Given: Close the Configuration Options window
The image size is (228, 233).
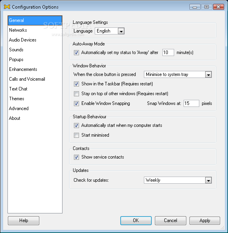Looking at the screenshot, I should tap(219, 7).
